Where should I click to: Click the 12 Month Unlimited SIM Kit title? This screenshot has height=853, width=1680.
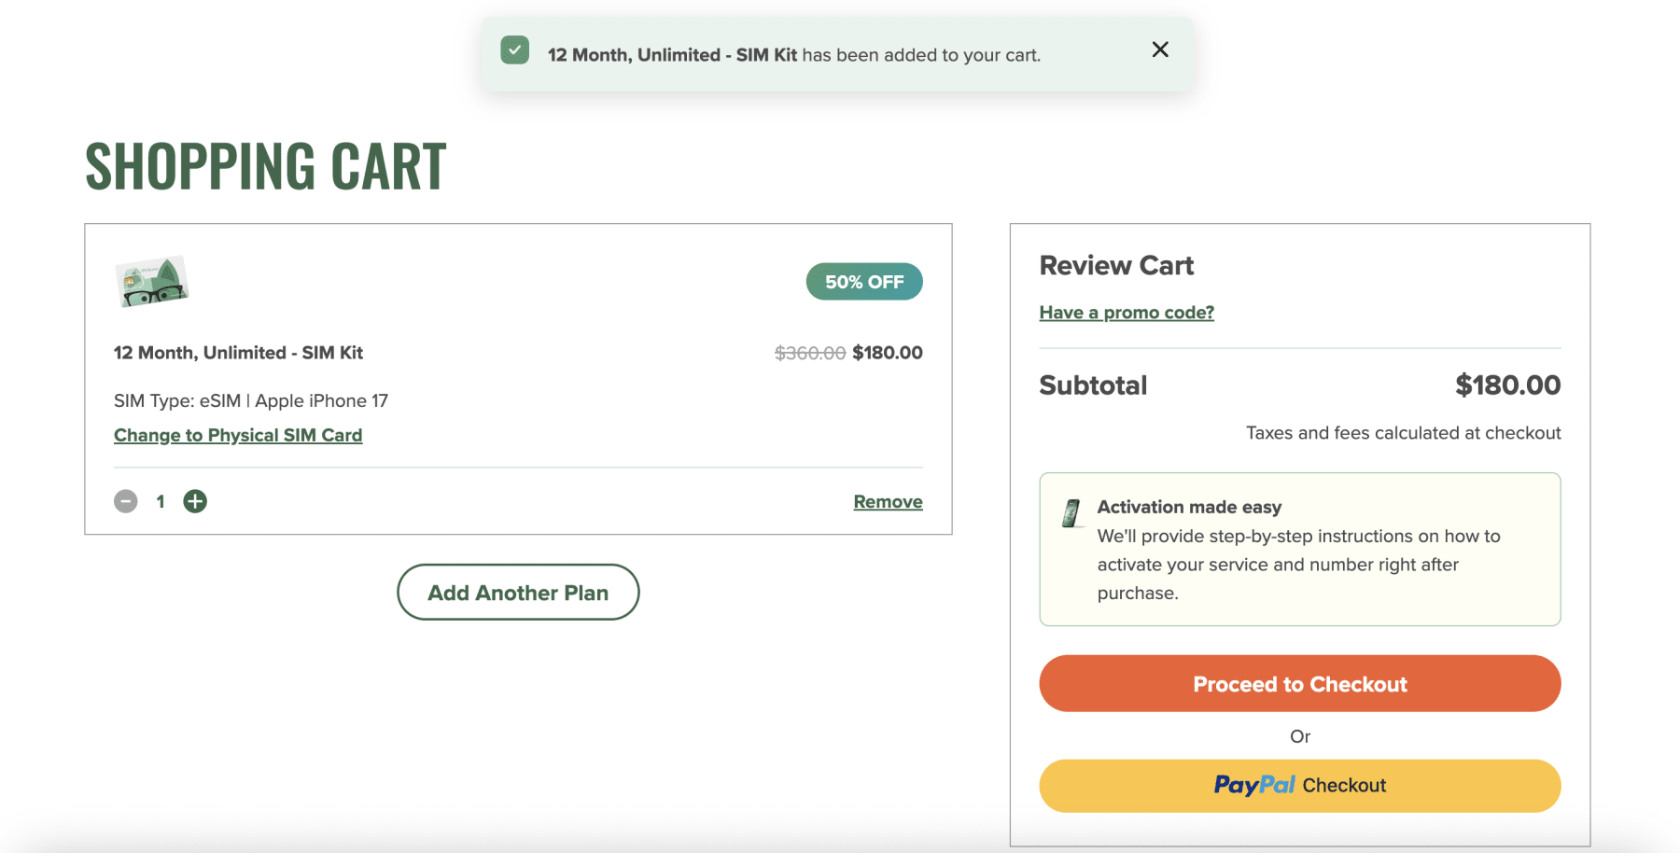238,353
